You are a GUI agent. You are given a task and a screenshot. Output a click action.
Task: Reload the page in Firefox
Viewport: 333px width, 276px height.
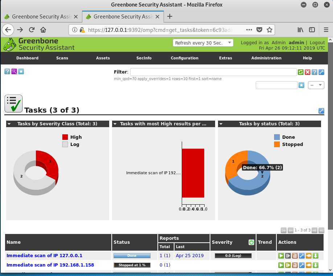click(x=32, y=30)
